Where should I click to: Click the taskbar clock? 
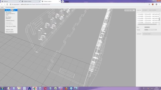(x=156, y=88)
